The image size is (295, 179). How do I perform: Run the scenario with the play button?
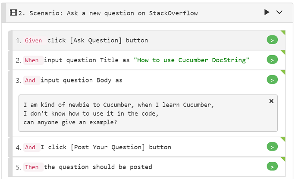click(267, 12)
